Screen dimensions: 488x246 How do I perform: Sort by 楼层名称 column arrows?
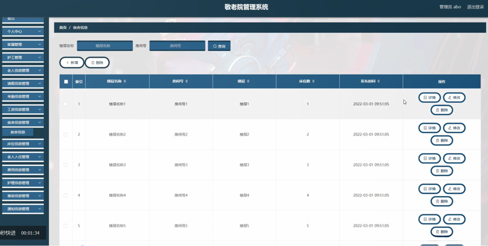(x=125, y=81)
